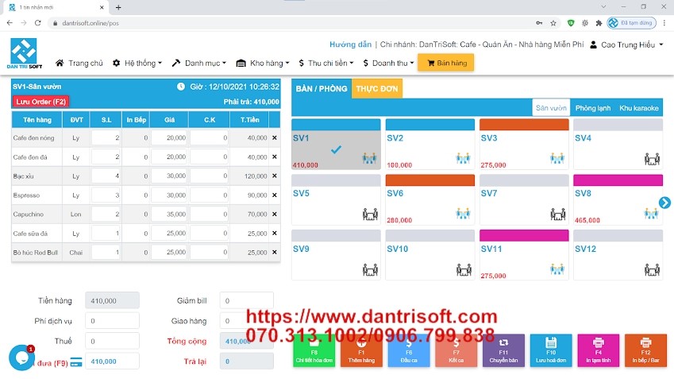The width and height of the screenshot is (674, 379).
Task: Open a new browser tab
Action: [x=118, y=7]
